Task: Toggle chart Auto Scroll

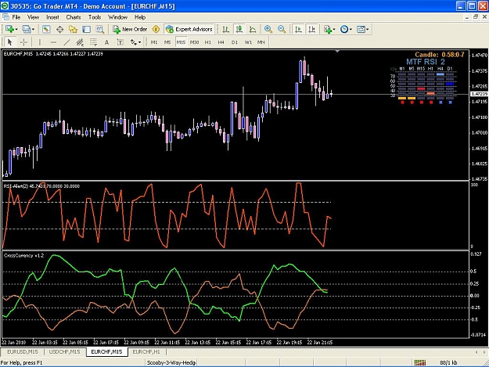Action: pyautogui.click(x=298, y=29)
